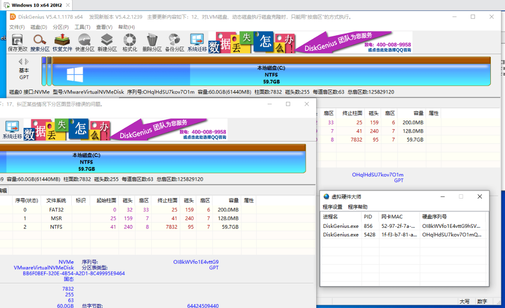This screenshot has width=505, height=308.
Task: Open 程序设置 menu in 虚拟硬件大师
Action: pos(332,207)
